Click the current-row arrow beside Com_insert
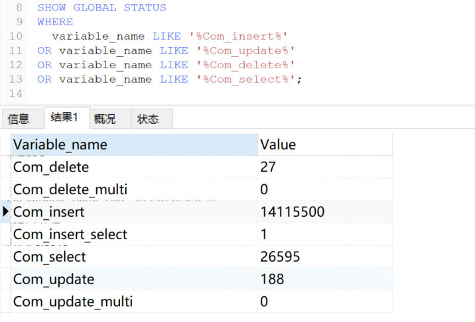Viewport: 475px width, 322px height. click(5, 211)
